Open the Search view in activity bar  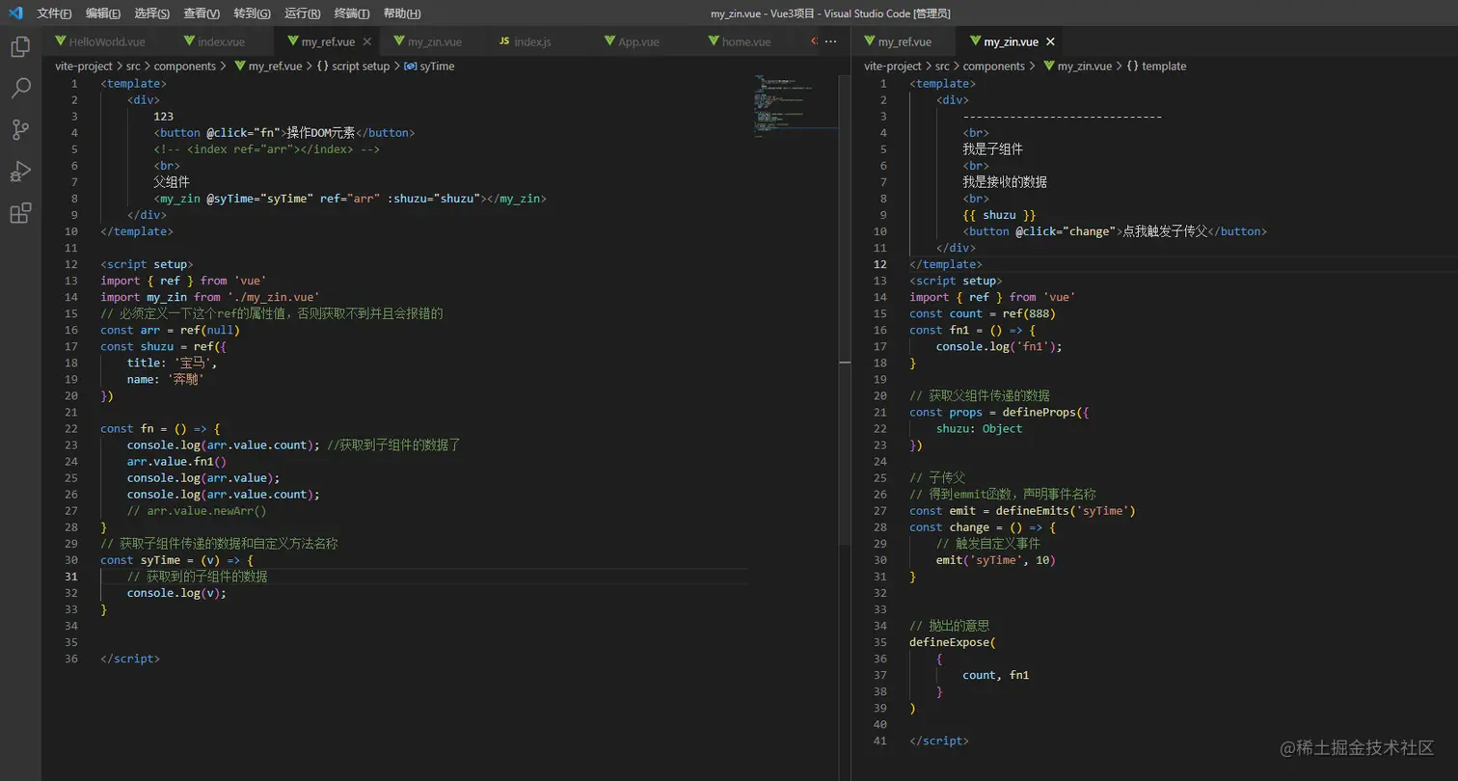(x=20, y=89)
